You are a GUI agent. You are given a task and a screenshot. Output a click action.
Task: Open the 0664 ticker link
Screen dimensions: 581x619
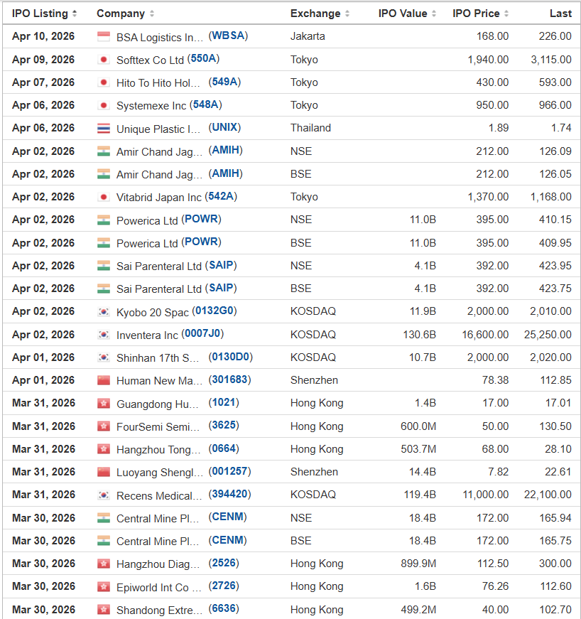point(224,448)
